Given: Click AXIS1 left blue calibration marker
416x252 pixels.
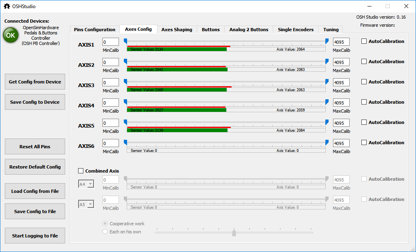Looking at the screenshot, I should tap(125, 41).
